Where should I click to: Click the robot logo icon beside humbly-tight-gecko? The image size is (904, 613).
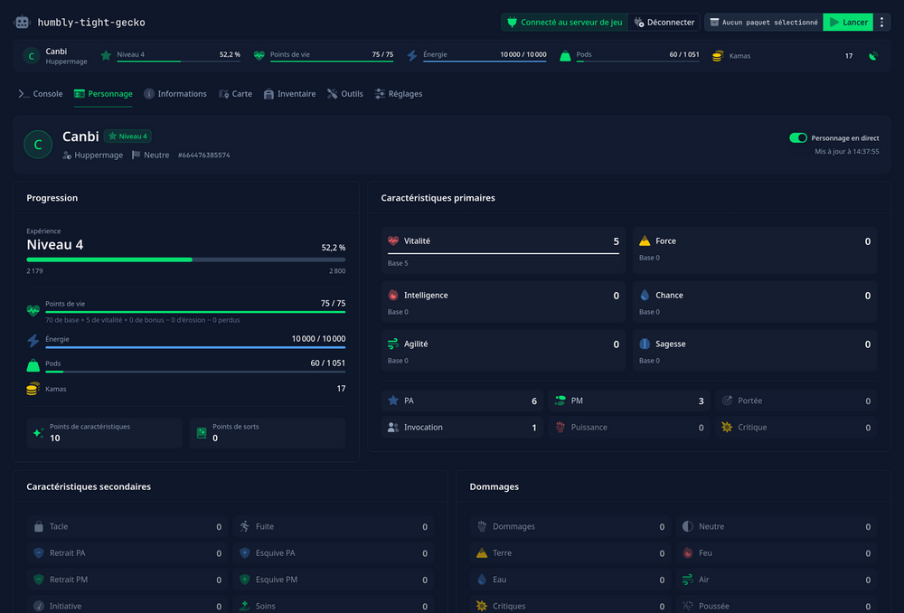click(x=22, y=23)
